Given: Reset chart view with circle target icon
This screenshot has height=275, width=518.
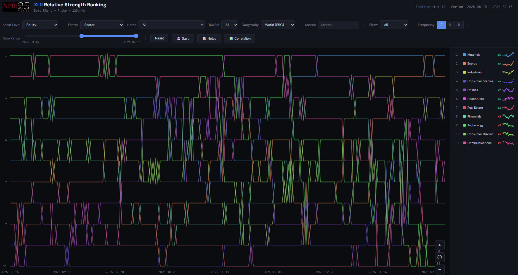Looking at the screenshot, I should [x=440, y=257].
